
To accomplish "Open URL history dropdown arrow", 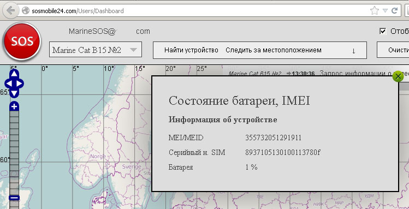I will tap(386, 11).
